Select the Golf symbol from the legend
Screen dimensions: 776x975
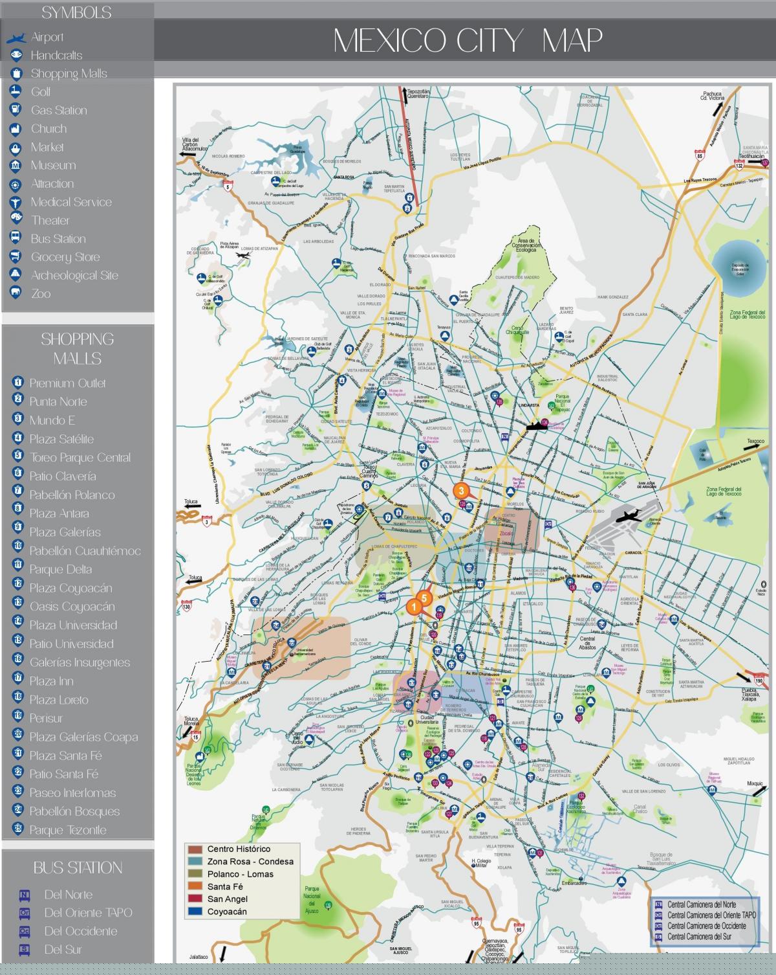(x=16, y=92)
